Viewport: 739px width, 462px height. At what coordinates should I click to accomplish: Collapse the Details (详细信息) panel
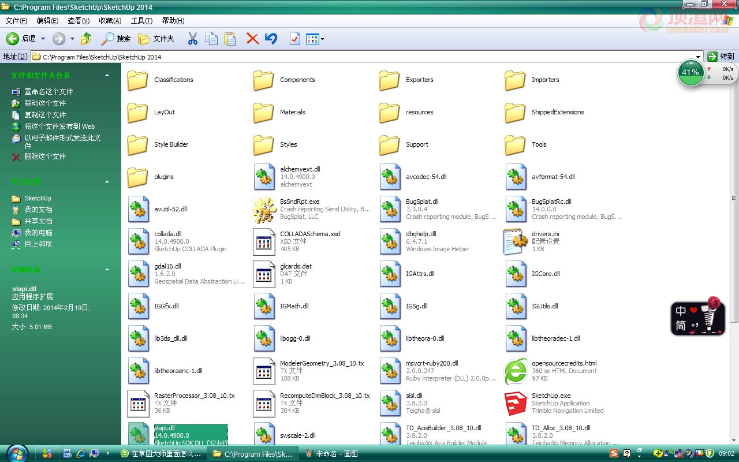107,270
